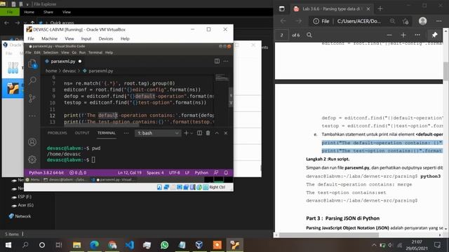The image size is (449, 252).
Task: Open PDF toolbar more options ellipsis
Action: (417, 35)
